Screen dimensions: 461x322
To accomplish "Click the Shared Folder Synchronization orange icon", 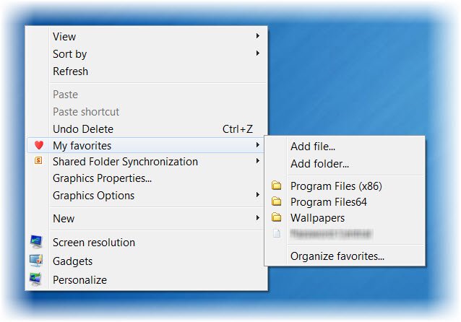I will pos(39,162).
